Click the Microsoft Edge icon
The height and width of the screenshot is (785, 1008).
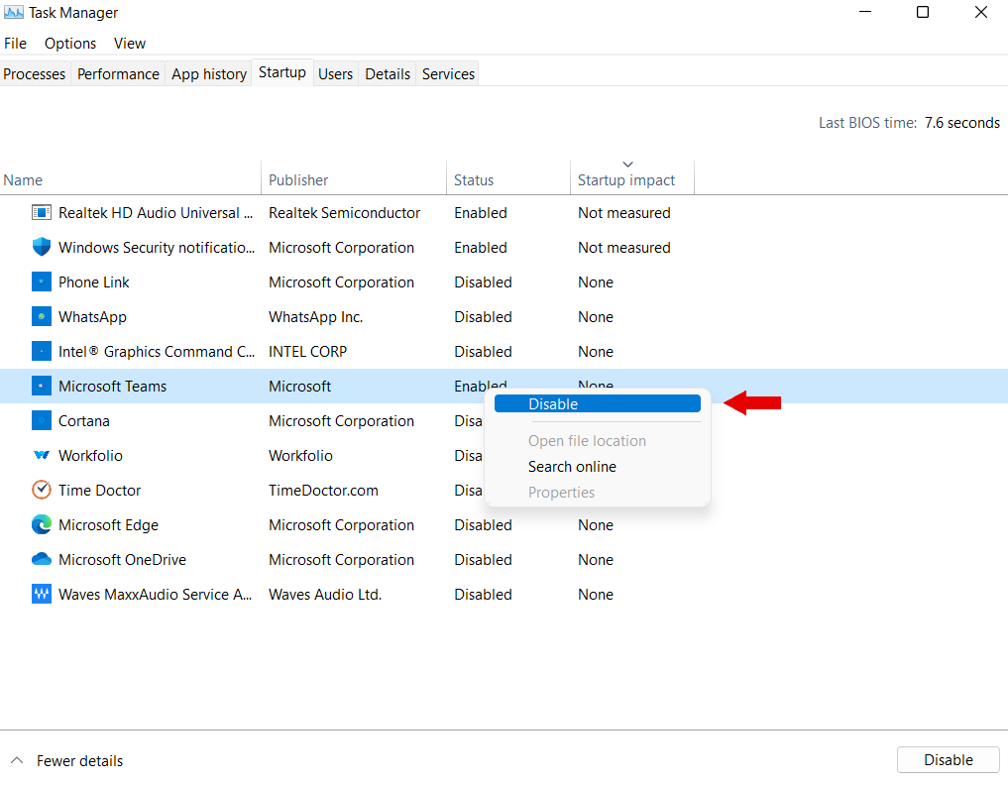pos(42,524)
